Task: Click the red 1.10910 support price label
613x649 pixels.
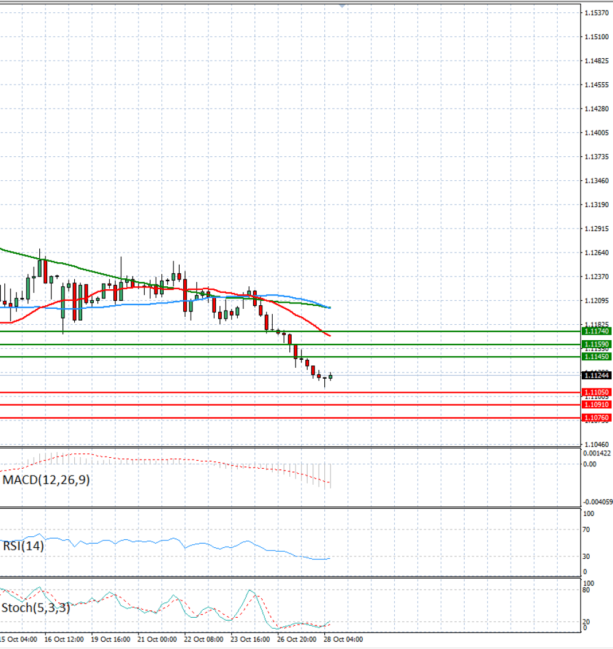Action: 596,405
